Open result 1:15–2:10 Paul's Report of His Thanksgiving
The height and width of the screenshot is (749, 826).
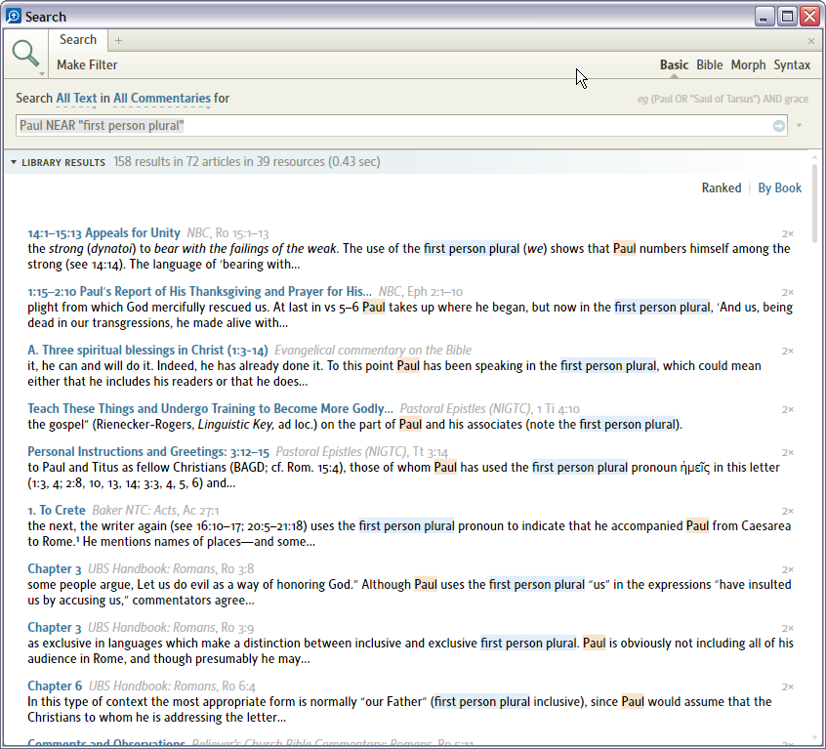pos(199,291)
